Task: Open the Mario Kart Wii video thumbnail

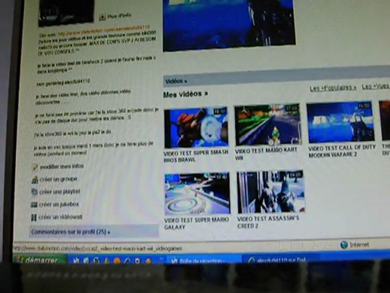Action: click(268, 125)
